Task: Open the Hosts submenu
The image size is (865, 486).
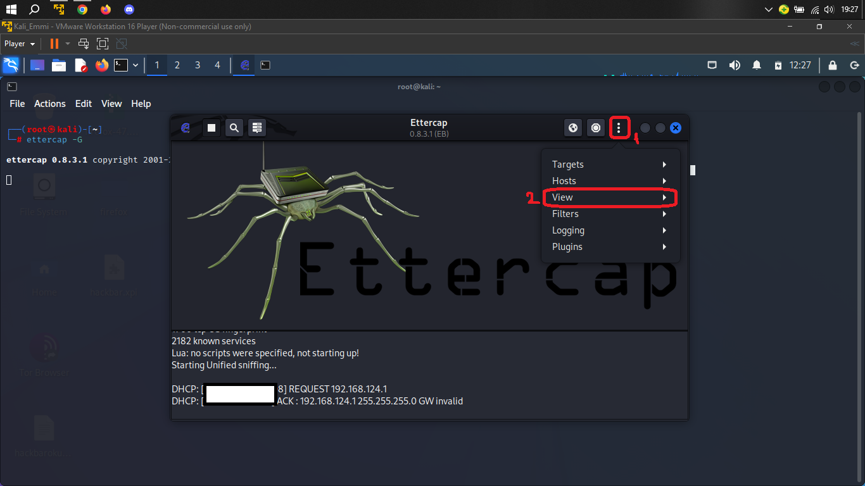Action: (x=610, y=181)
